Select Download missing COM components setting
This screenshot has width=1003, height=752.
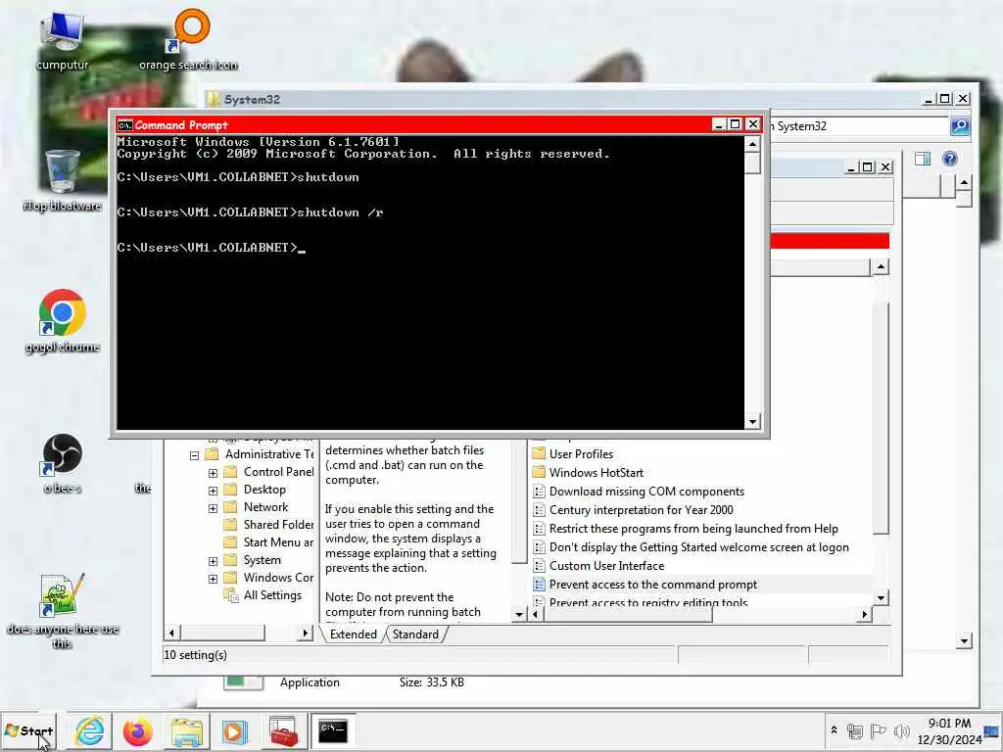(639, 492)
